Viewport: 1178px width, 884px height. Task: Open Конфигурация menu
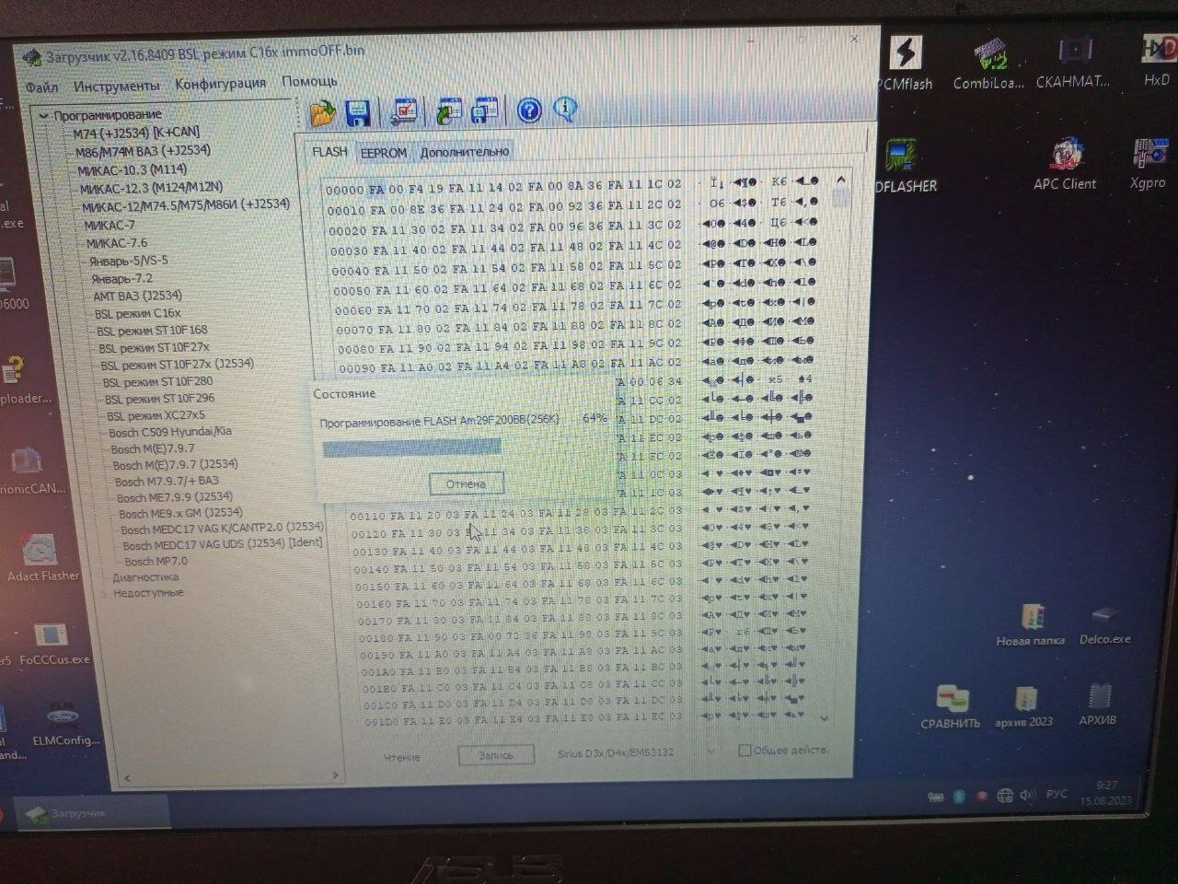click(220, 83)
